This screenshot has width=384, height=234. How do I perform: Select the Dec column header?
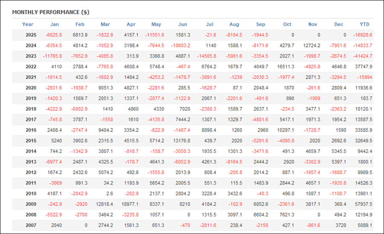(x=338, y=24)
